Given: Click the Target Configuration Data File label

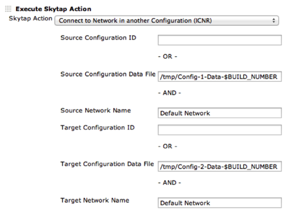Looking at the screenshot, I should (107, 164).
